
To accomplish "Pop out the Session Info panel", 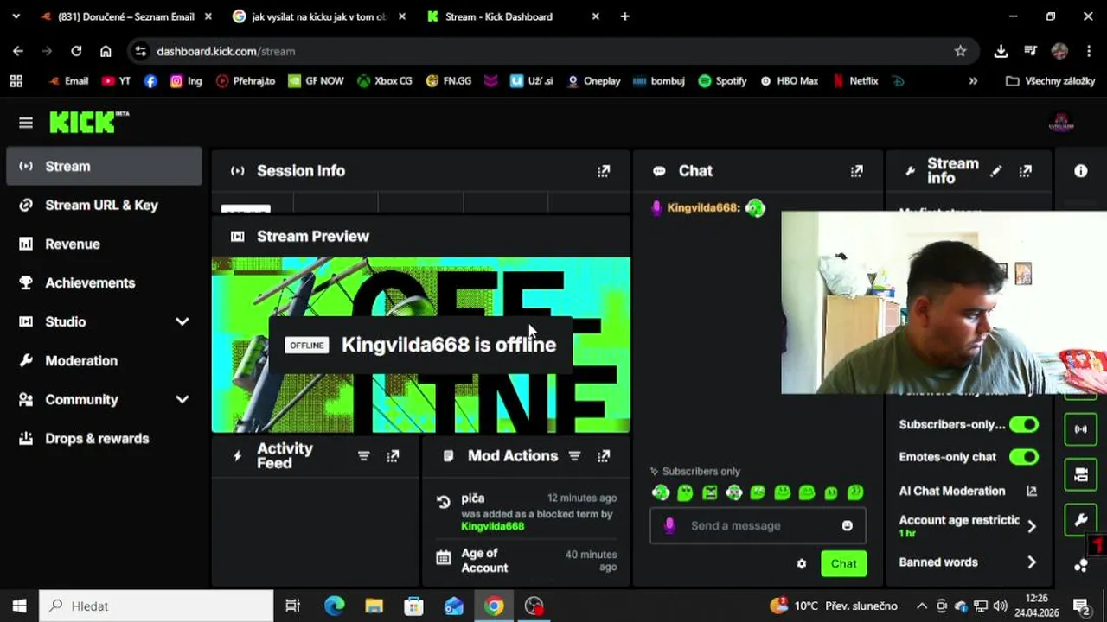I will (604, 171).
